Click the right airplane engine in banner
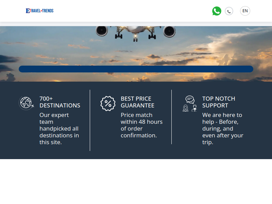 point(169,31)
